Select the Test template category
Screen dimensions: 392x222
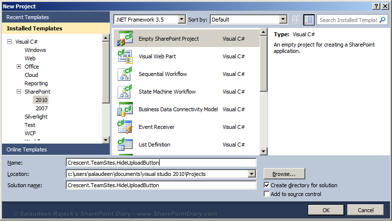point(30,125)
